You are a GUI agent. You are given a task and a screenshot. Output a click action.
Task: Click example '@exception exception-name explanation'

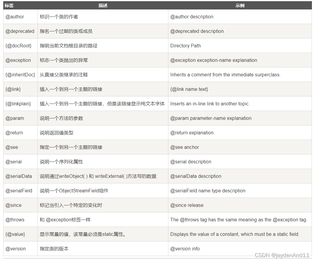(214, 60)
